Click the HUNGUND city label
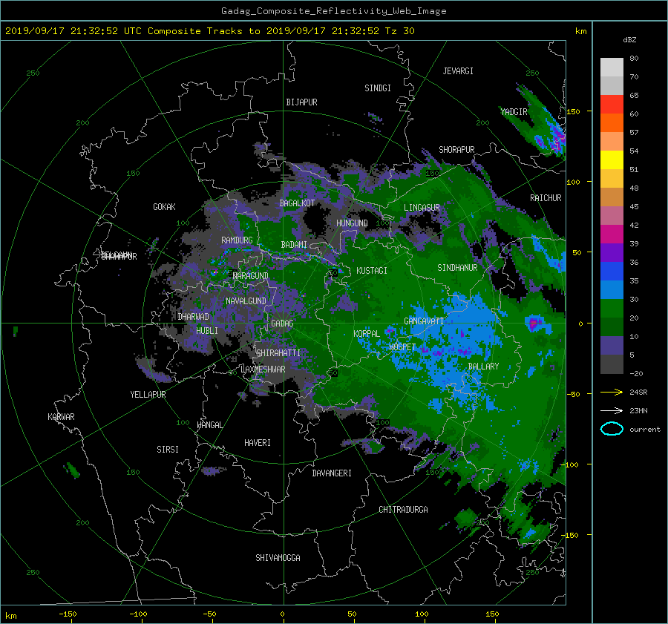This screenshot has width=668, height=624. 352,223
